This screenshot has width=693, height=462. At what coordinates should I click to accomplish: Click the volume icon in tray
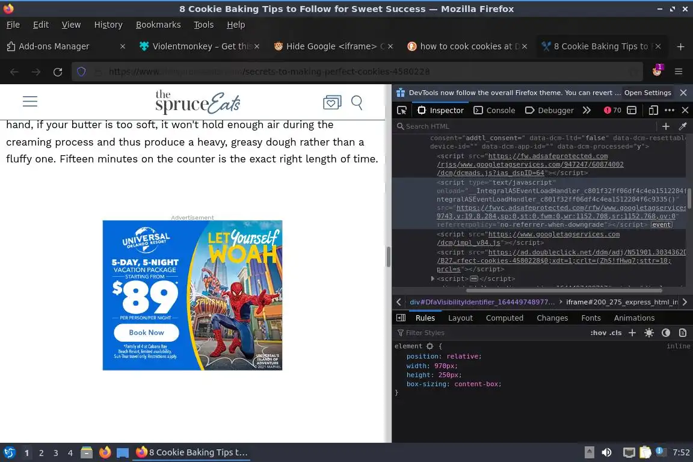(607, 452)
